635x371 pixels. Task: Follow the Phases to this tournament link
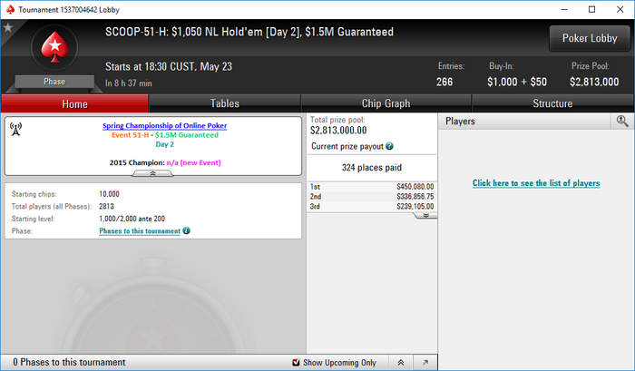pos(140,231)
